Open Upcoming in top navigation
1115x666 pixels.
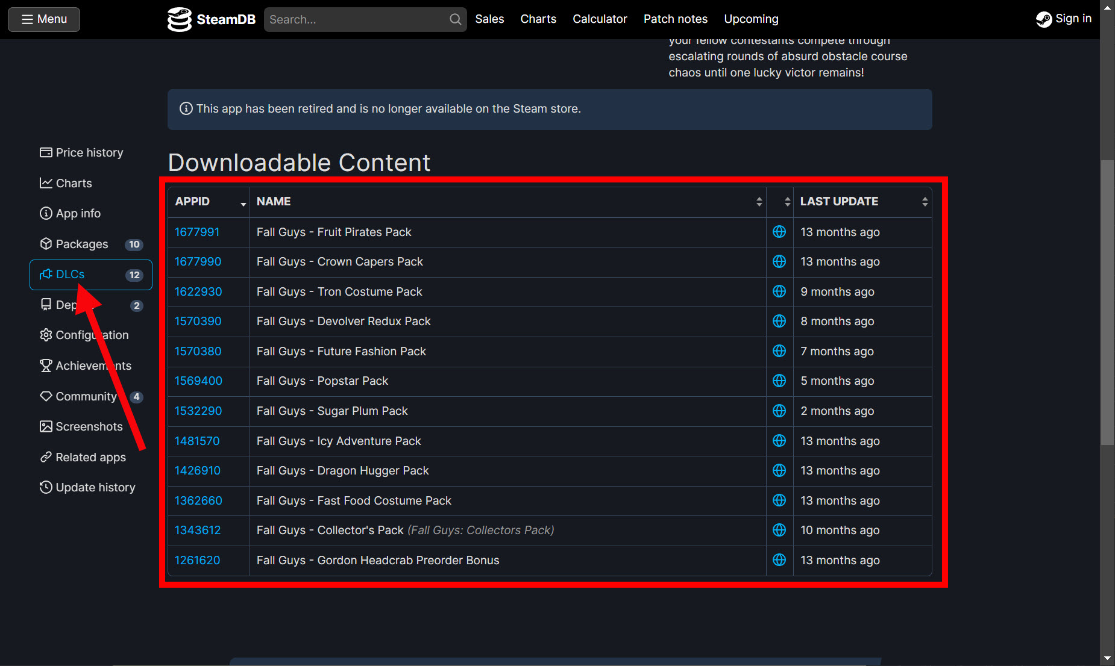751,19
